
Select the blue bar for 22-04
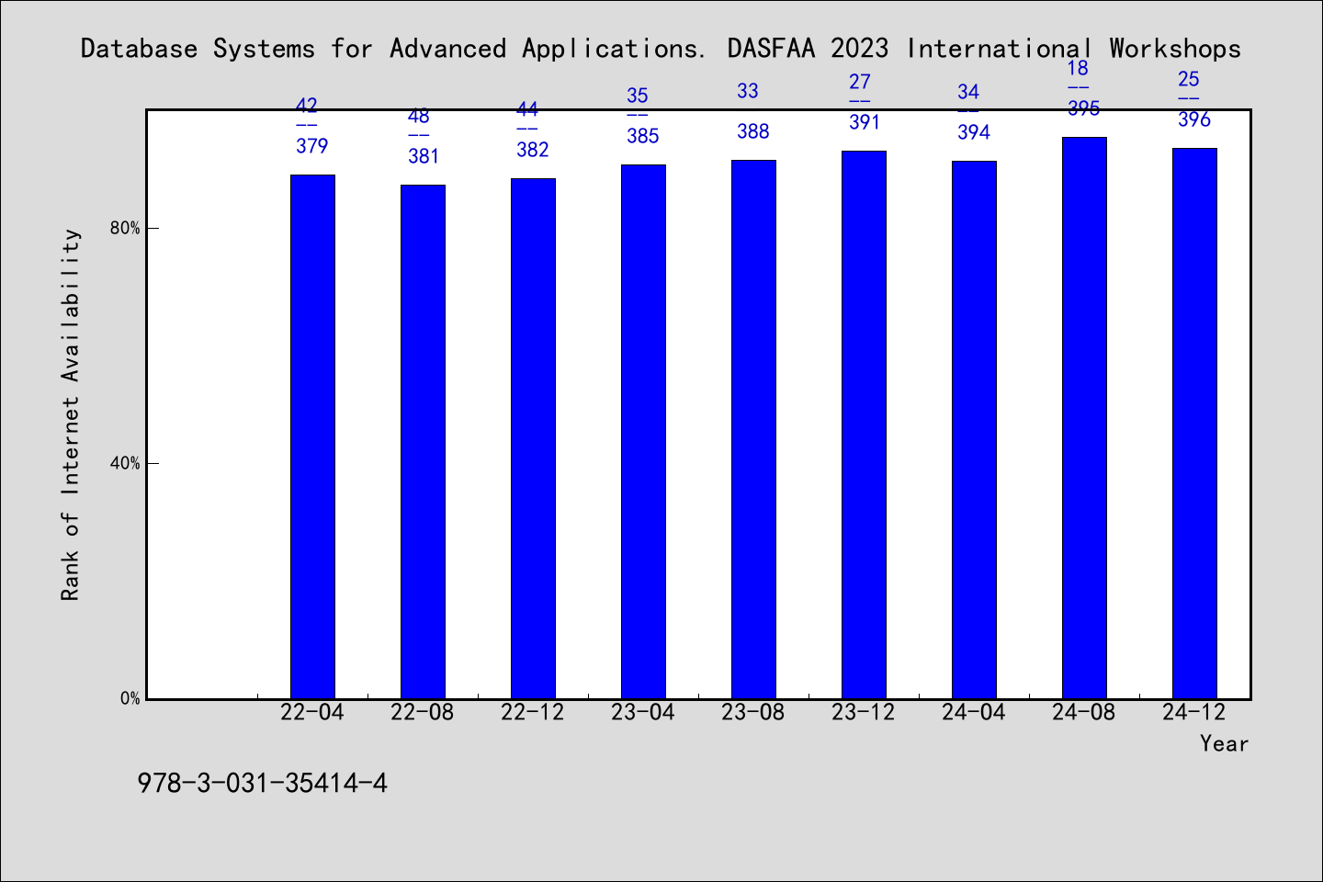(312, 436)
